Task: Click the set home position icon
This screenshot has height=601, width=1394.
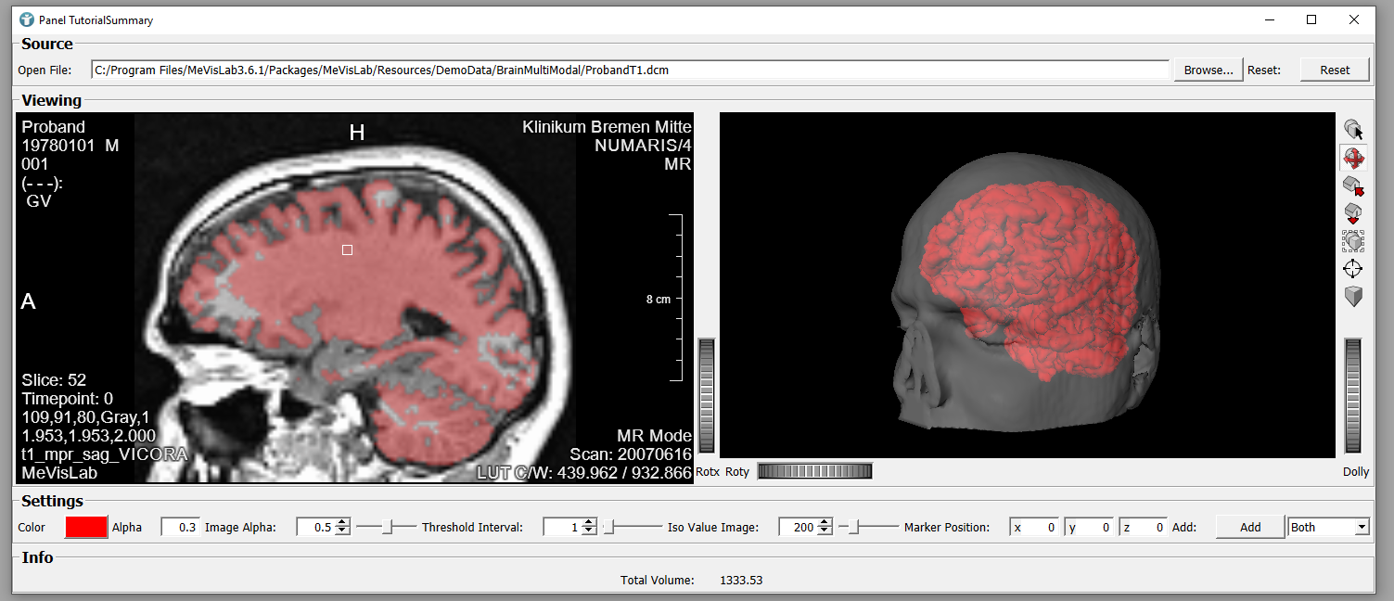Action: click(1353, 213)
